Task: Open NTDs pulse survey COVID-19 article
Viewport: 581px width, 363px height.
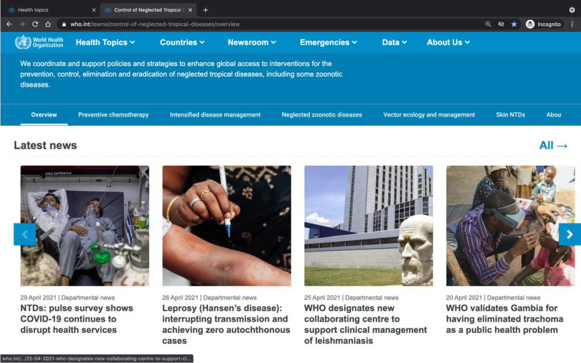Action: point(77,319)
